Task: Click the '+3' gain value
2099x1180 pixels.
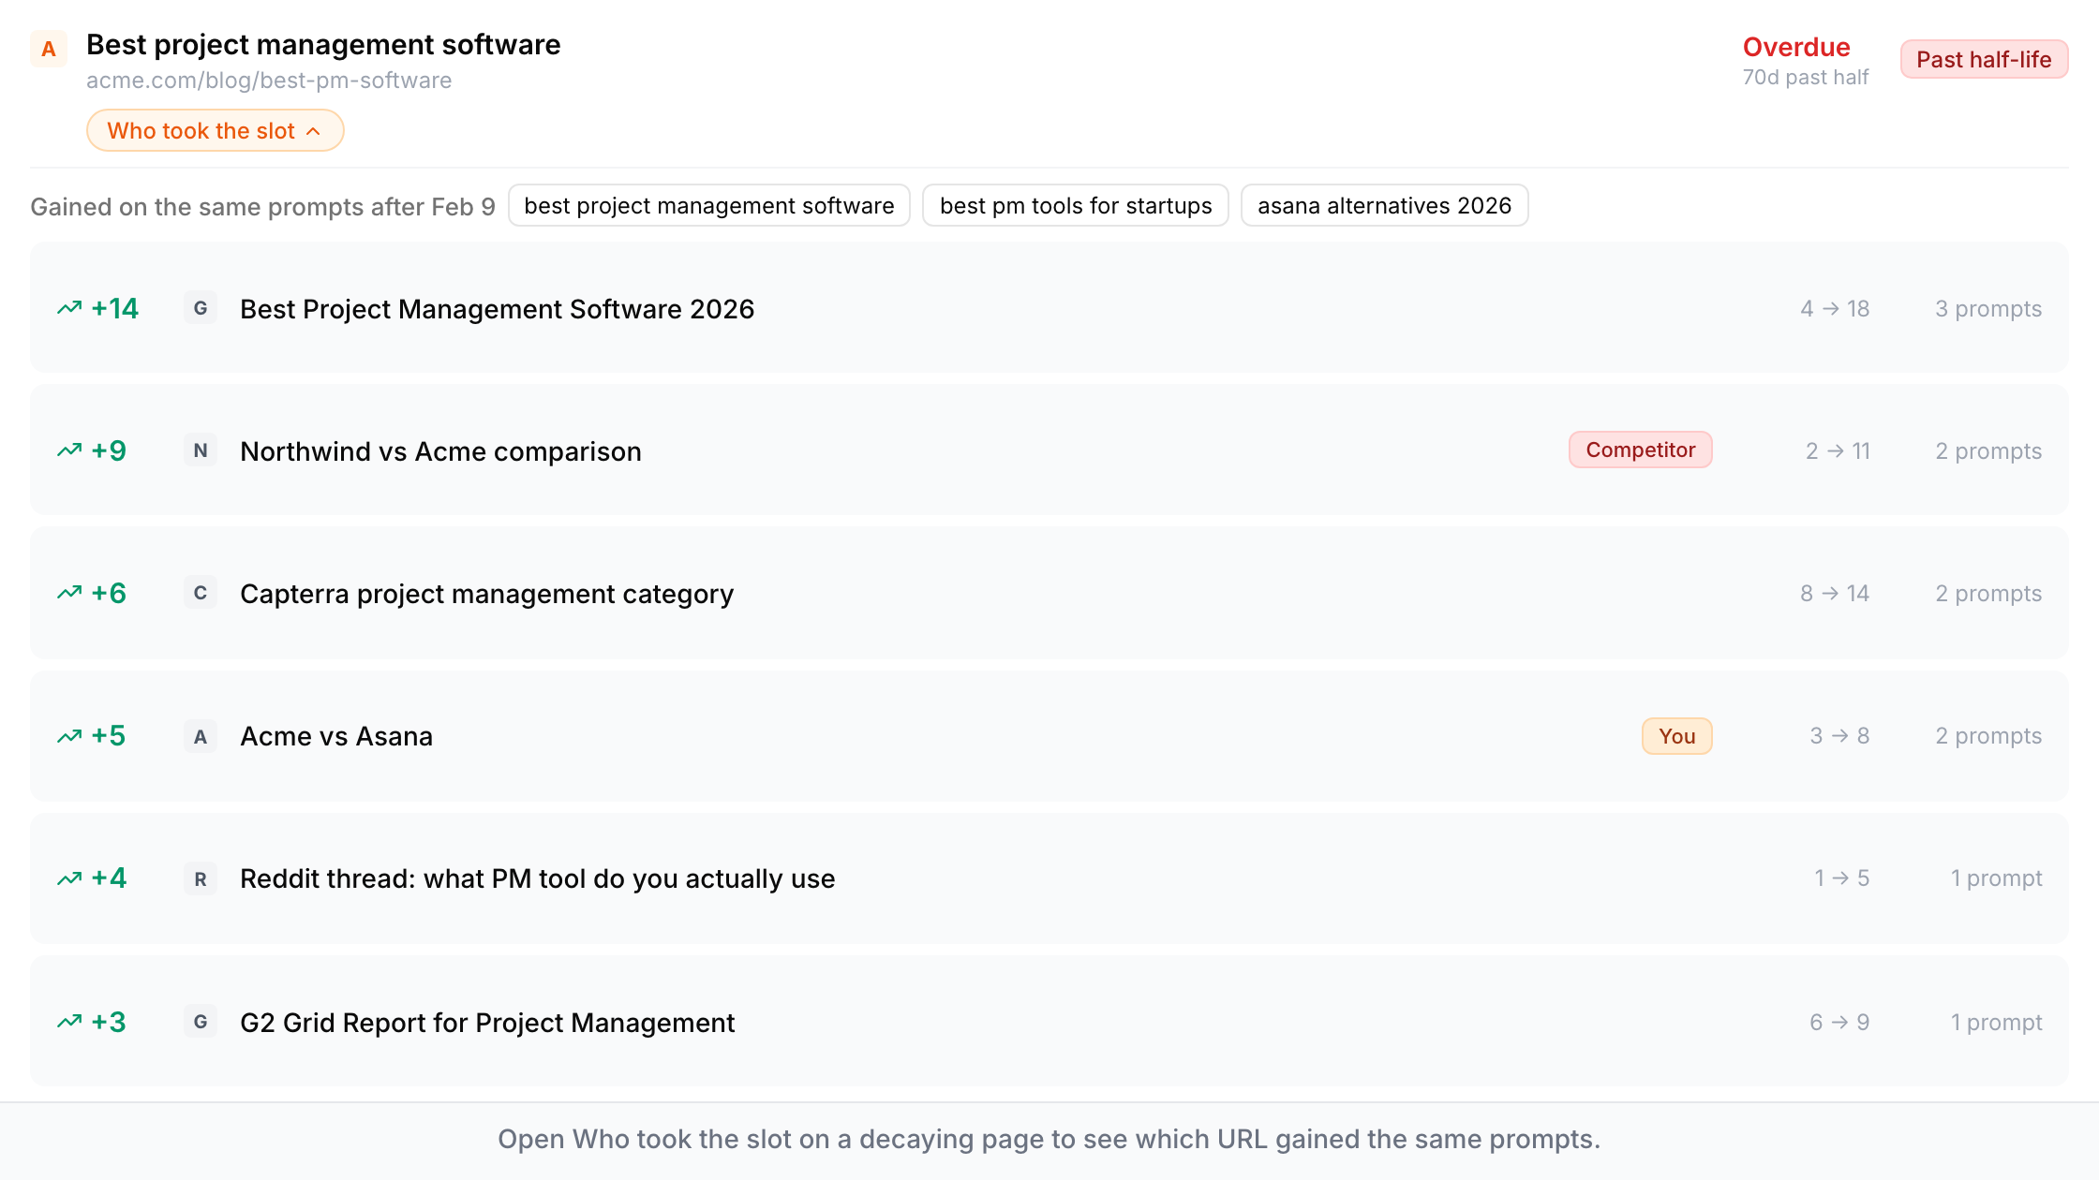Action: point(109,1022)
